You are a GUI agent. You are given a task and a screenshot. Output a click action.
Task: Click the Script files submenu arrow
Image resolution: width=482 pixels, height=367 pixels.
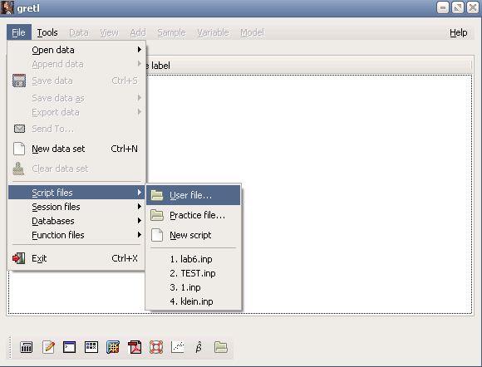tap(140, 193)
